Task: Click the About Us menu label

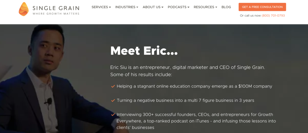Action: click(x=152, y=7)
